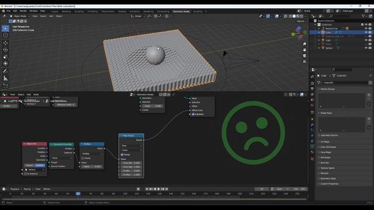Hide Light via its eye icon in outliner
The width and height of the screenshot is (374, 210).
pyautogui.click(x=366, y=40)
